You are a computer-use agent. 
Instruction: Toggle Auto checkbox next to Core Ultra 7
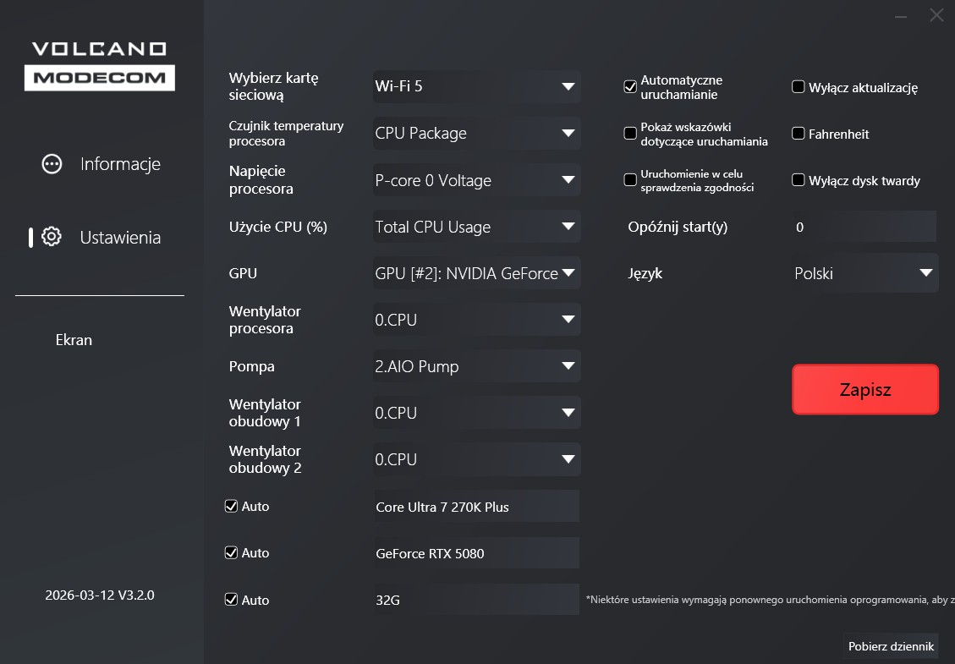[231, 506]
